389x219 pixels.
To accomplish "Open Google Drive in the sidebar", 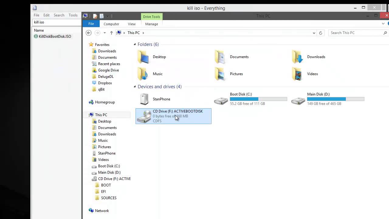I will [108, 70].
